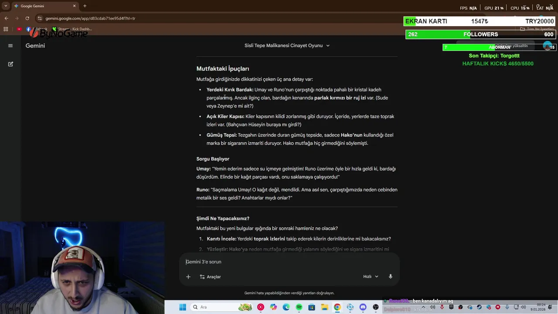This screenshot has width=558, height=314.
Task: Open site information icon in address bar
Action: (40, 18)
